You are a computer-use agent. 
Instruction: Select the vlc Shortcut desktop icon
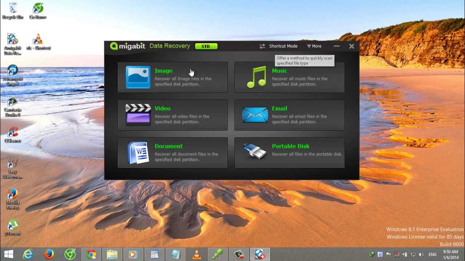(38, 42)
